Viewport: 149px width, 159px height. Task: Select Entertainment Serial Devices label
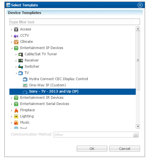point(45,104)
